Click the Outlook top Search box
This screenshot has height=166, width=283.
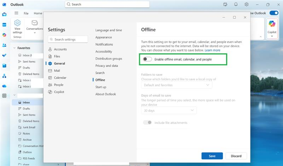107,4
